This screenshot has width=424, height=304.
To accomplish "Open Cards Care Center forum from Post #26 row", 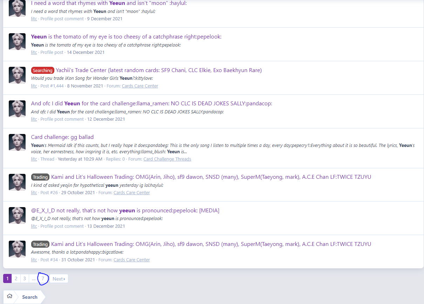I will [x=132, y=193].
